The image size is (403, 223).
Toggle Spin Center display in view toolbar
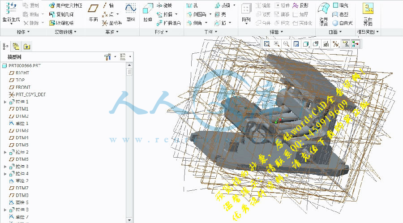356,44
